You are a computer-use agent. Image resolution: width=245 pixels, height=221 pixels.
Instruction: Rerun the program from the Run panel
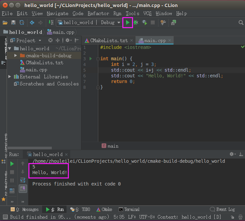pyautogui.click(x=12, y=164)
